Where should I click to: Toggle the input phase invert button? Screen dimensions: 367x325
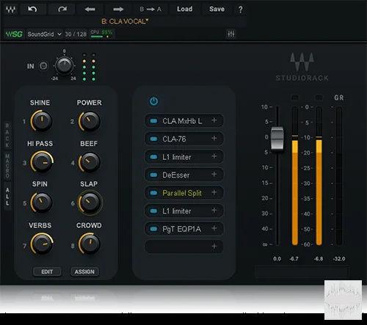[43, 66]
